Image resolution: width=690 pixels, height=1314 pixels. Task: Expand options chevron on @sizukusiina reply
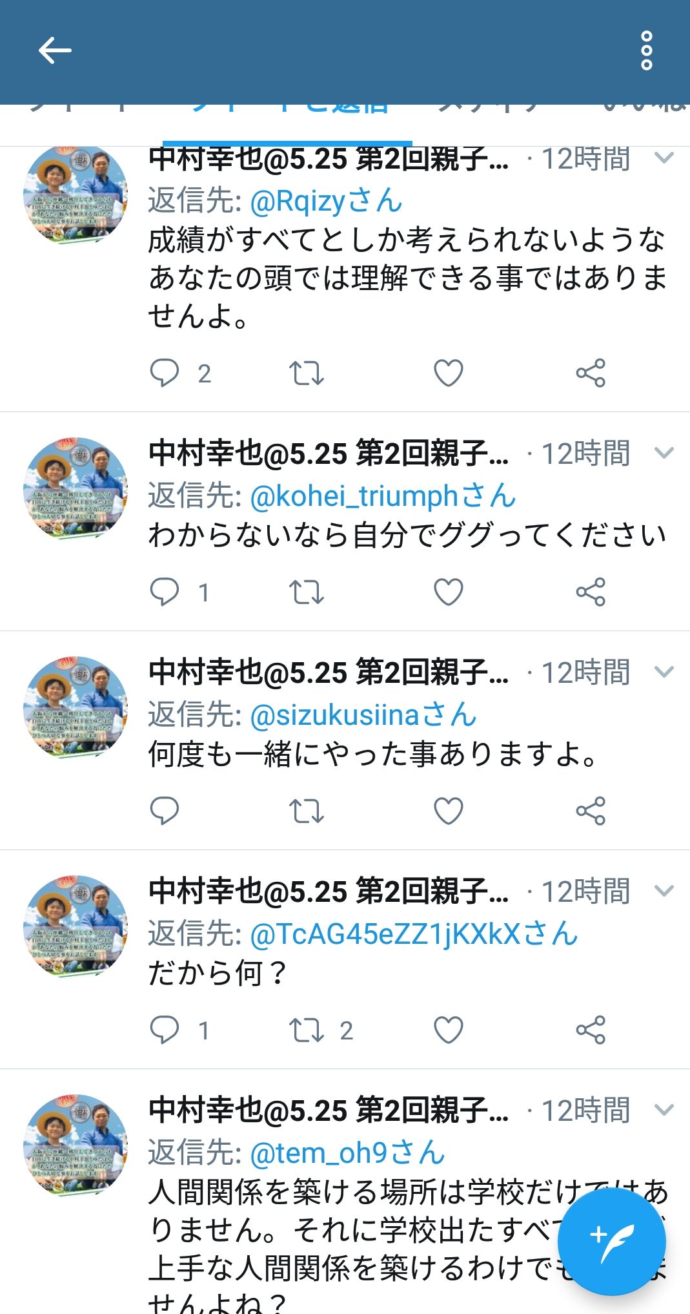pos(664,672)
